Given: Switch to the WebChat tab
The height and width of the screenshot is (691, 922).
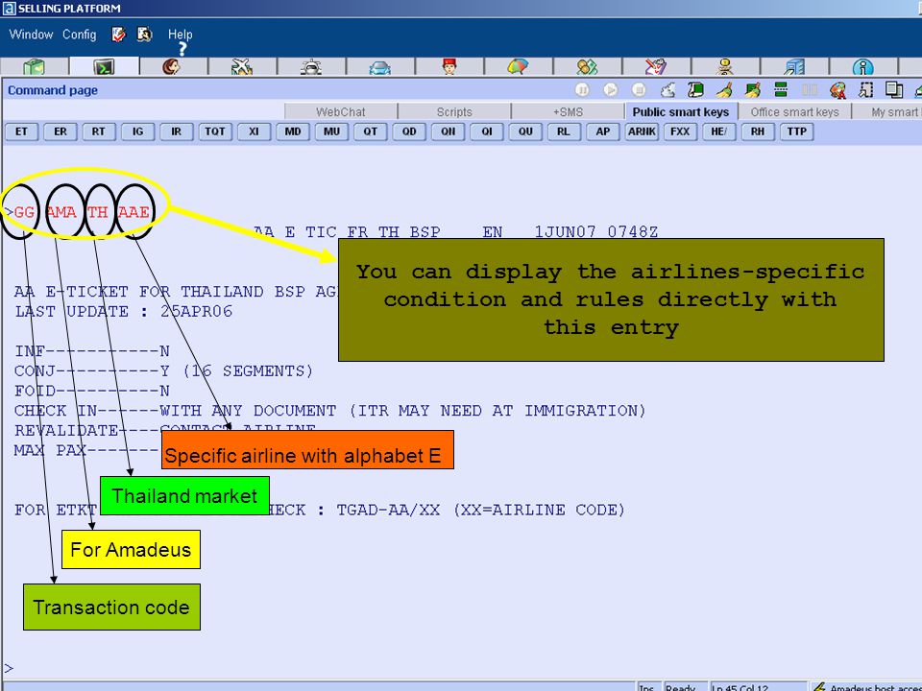Looking at the screenshot, I should [x=340, y=111].
